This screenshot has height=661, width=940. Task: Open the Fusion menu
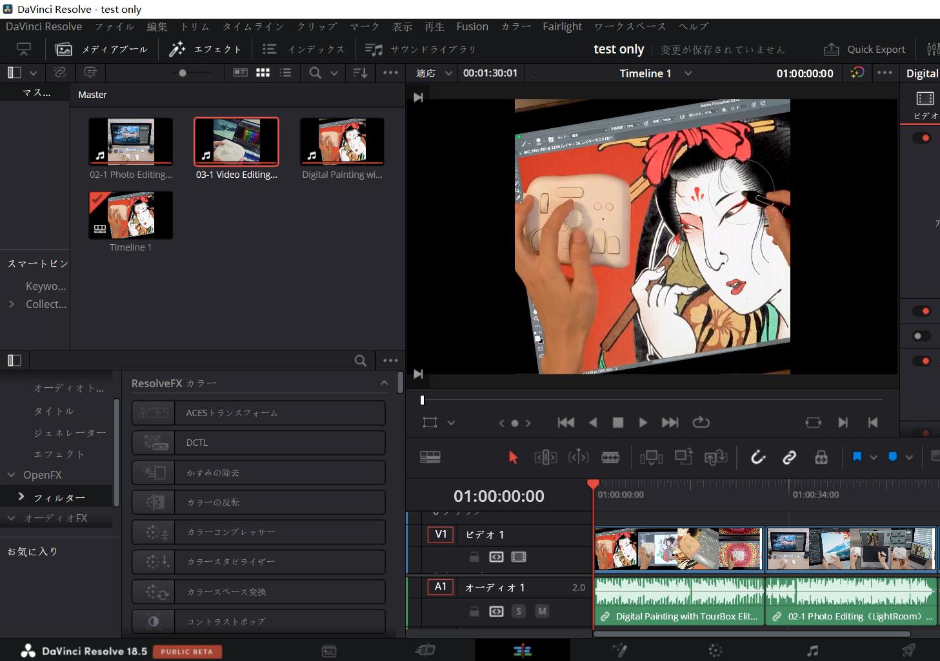click(x=472, y=26)
